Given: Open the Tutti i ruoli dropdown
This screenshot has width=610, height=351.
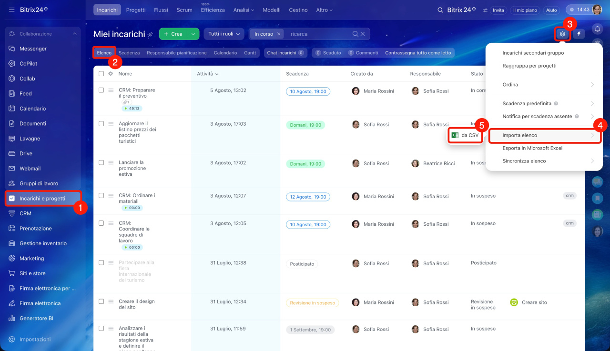Looking at the screenshot, I should point(224,34).
